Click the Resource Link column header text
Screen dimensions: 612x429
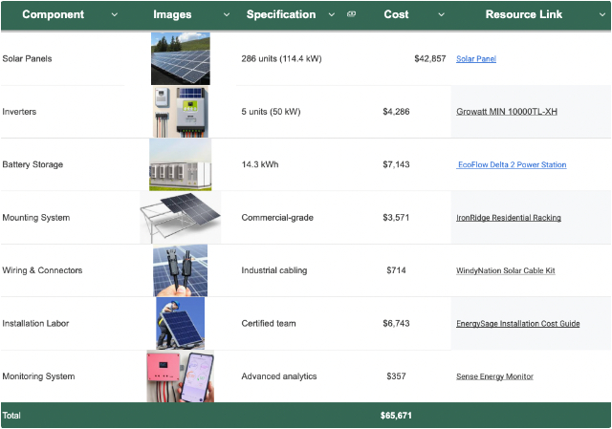pyautogui.click(x=524, y=14)
